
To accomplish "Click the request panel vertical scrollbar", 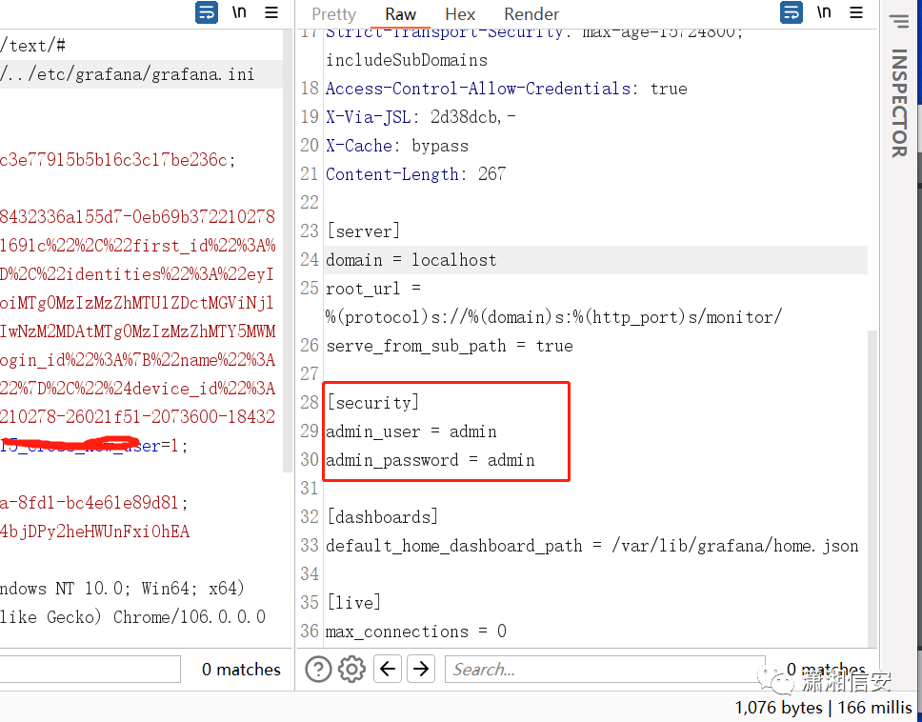I will coord(288,251).
